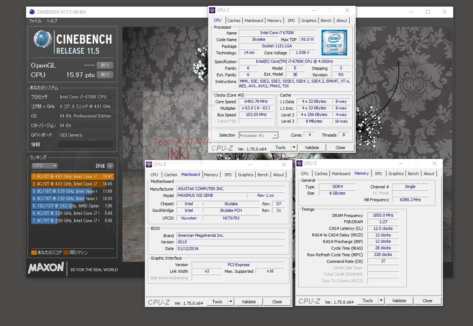Switch to SPD tab in the CPU window
The width and height of the screenshot is (473, 326).
(291, 21)
